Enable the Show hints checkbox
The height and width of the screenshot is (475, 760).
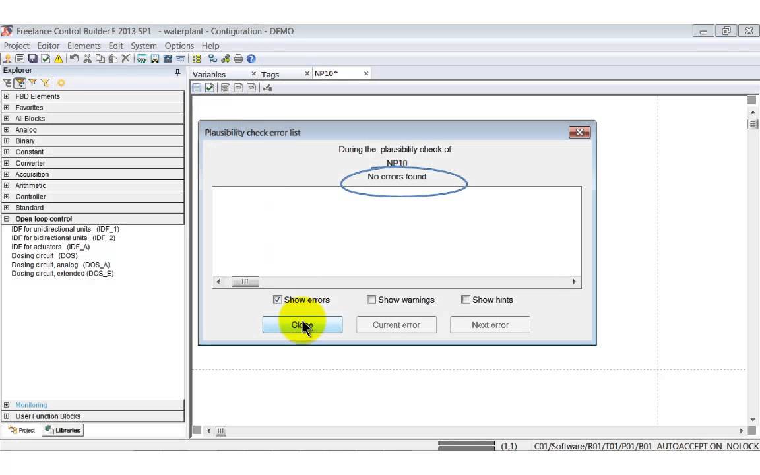tap(465, 300)
